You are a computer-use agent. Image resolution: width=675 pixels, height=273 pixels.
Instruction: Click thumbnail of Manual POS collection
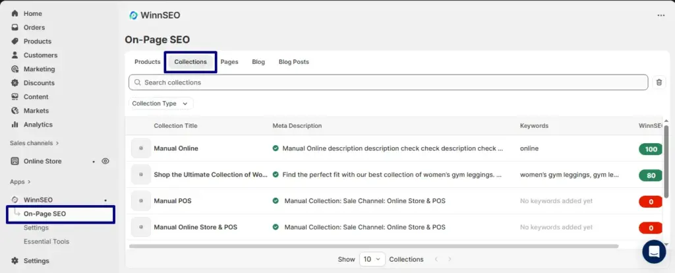141,200
